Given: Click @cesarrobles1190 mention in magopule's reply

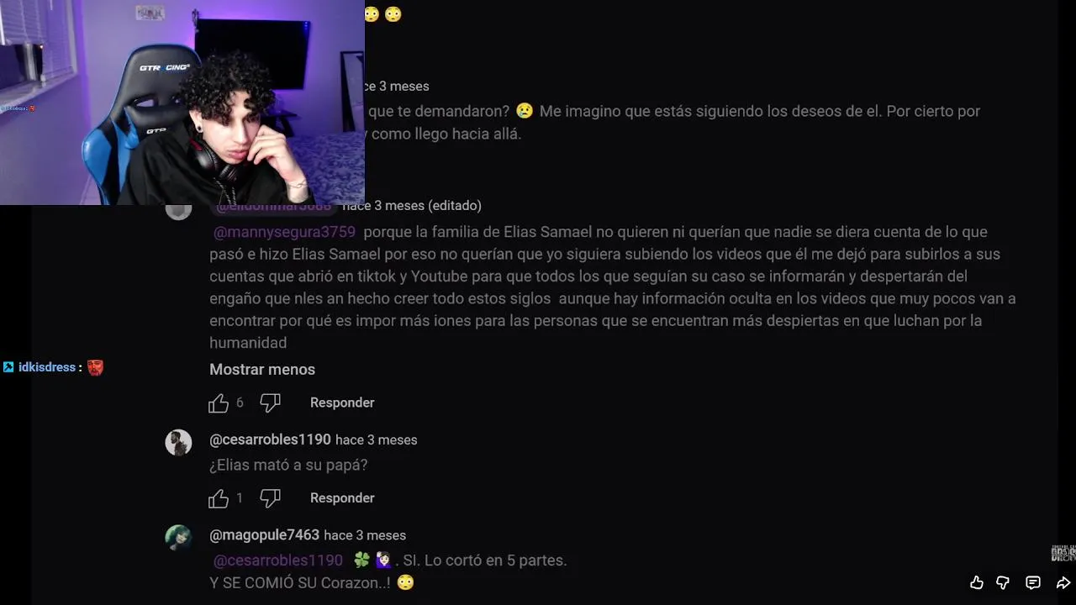Looking at the screenshot, I should coord(278,560).
